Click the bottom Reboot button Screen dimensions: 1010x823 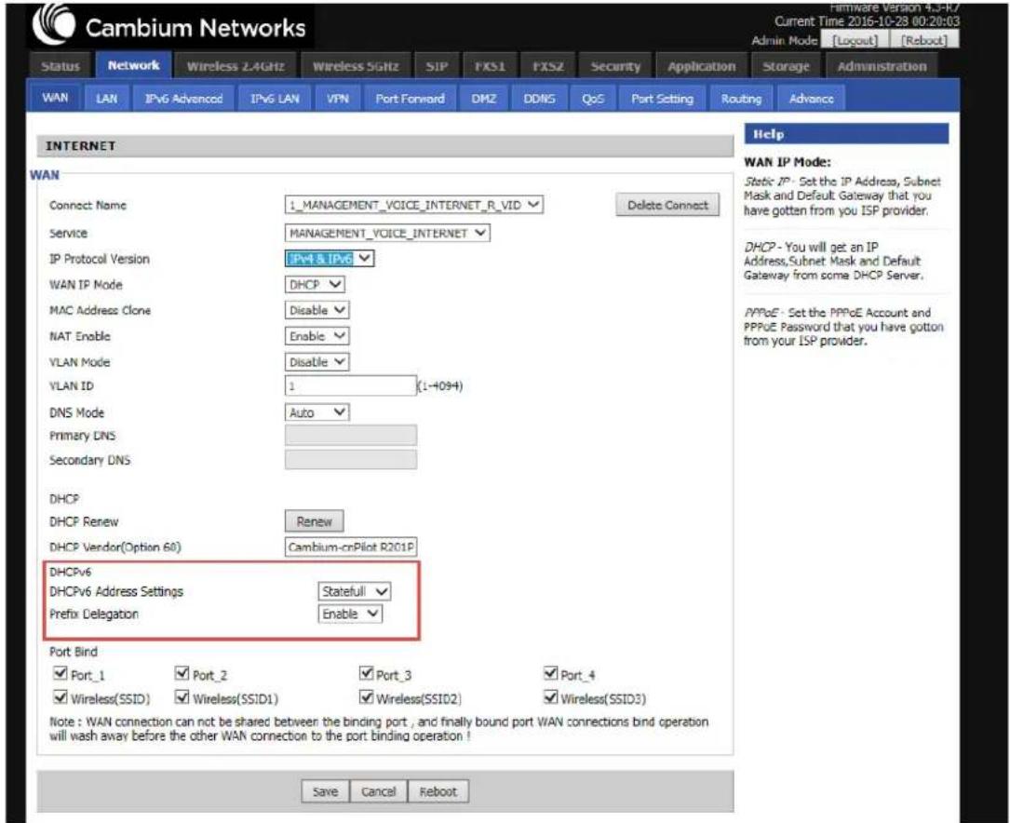(438, 790)
